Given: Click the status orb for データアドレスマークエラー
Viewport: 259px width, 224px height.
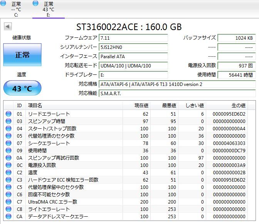Looking at the screenshot, I should point(8,217).
